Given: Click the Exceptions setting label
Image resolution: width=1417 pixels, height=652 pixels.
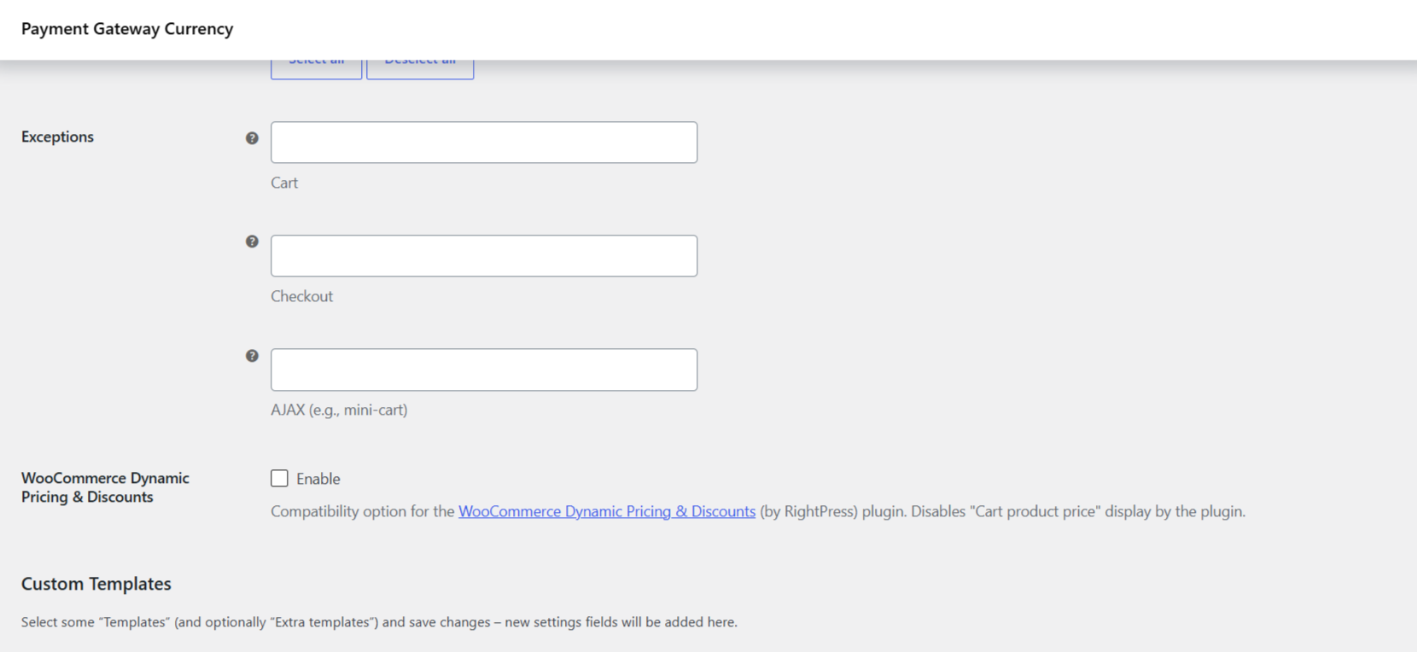Looking at the screenshot, I should (x=57, y=137).
